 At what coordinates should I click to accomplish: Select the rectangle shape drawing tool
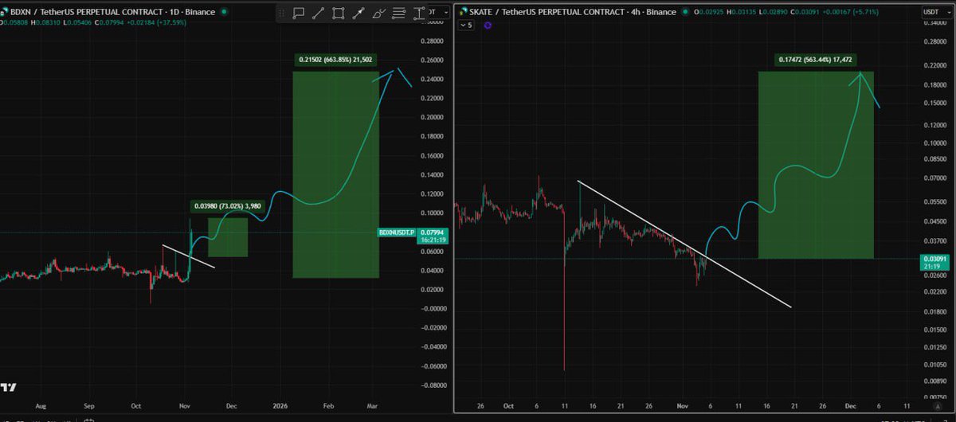pos(339,13)
